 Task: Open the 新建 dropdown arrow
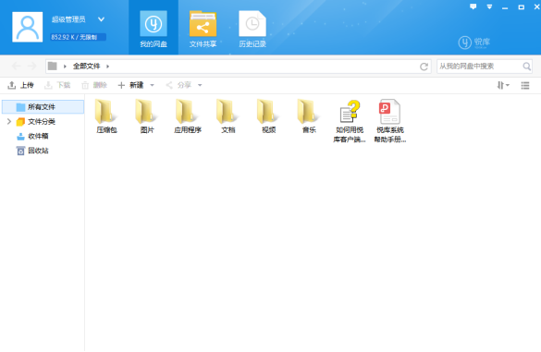click(x=153, y=85)
